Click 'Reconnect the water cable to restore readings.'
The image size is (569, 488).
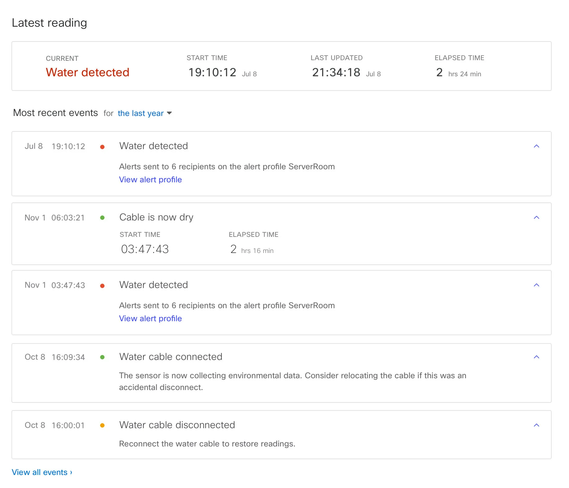click(207, 444)
